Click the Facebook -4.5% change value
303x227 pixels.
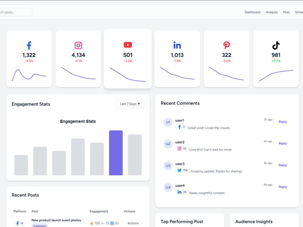pyautogui.click(x=29, y=61)
